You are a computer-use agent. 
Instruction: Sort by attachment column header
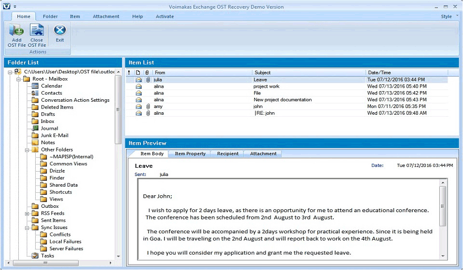coord(147,73)
